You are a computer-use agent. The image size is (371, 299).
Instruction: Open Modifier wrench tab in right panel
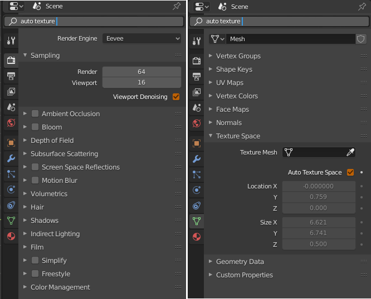click(197, 158)
